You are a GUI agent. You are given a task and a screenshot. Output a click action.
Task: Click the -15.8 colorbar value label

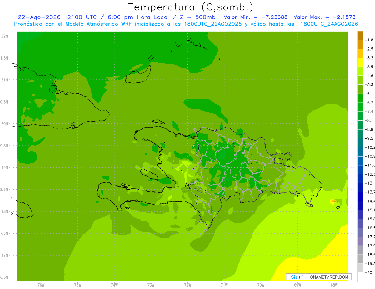click(x=370, y=219)
